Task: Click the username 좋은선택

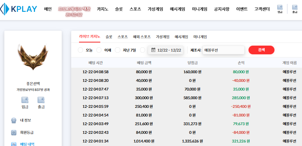Action: pos(33,83)
